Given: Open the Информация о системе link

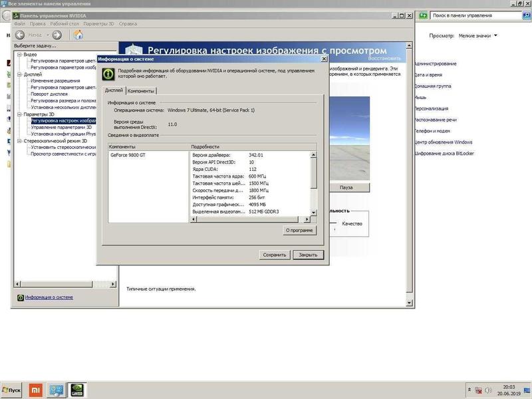Looking at the screenshot, I should pos(49,297).
